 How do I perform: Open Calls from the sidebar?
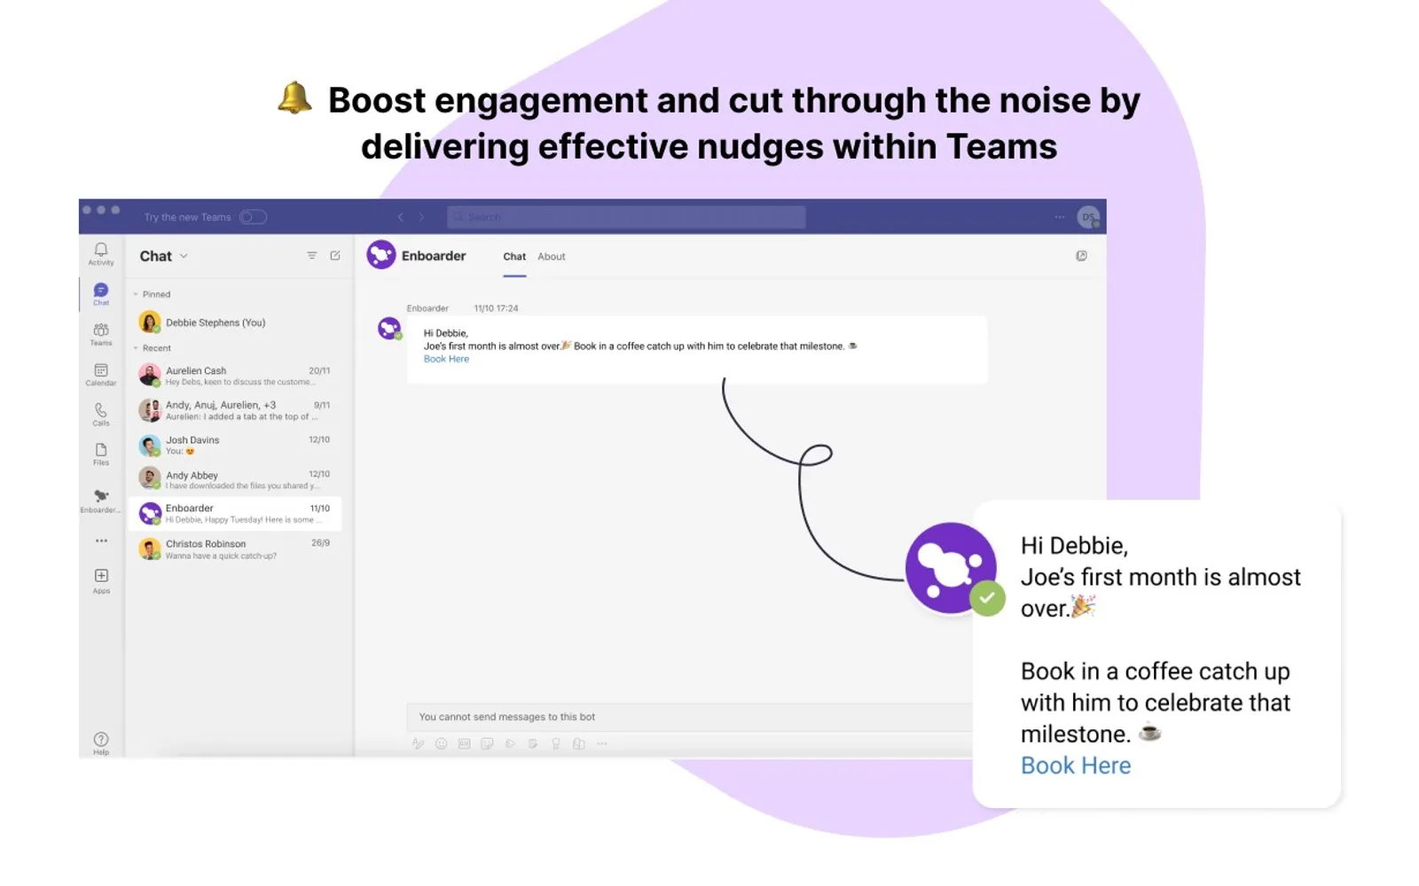coord(101,414)
